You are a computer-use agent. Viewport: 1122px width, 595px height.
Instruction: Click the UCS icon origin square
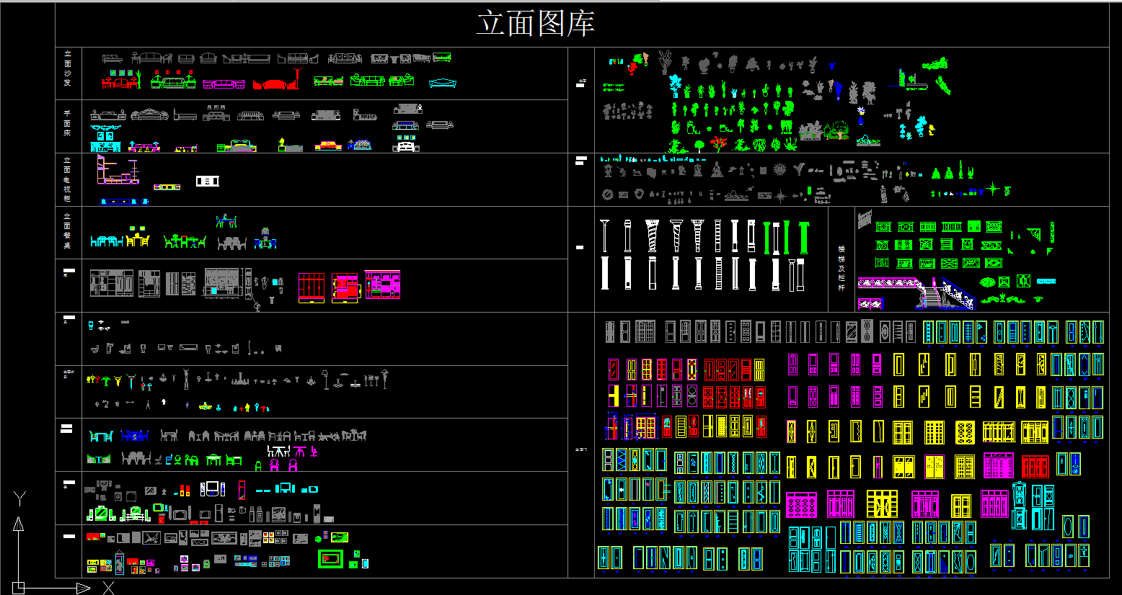[19, 588]
